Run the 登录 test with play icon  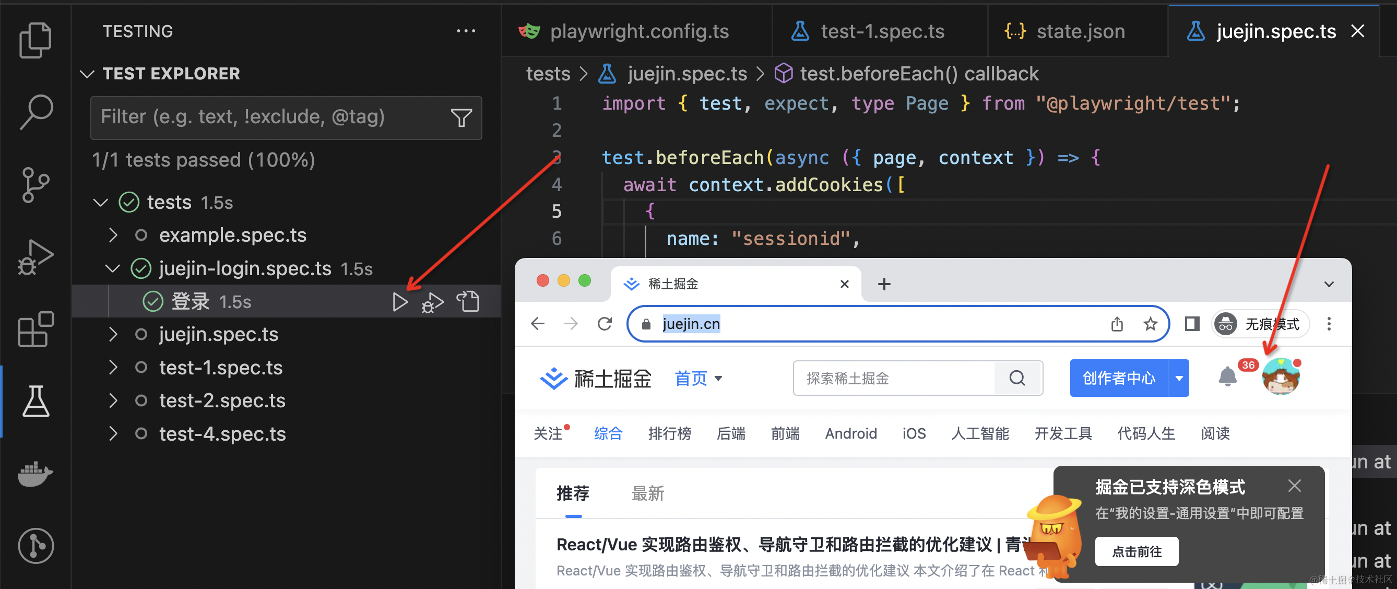point(400,302)
